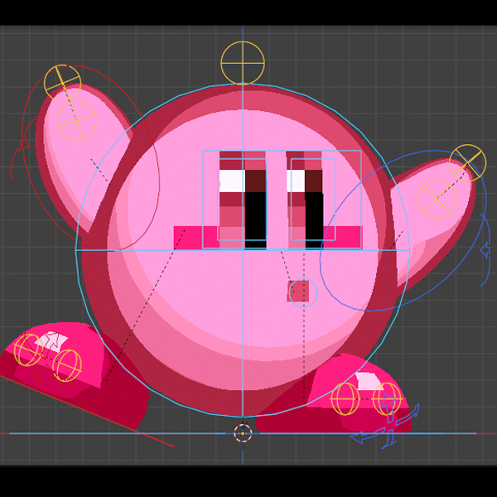Select the back yellow sphere control on the right foot
The image size is (497, 497).
click(345, 398)
